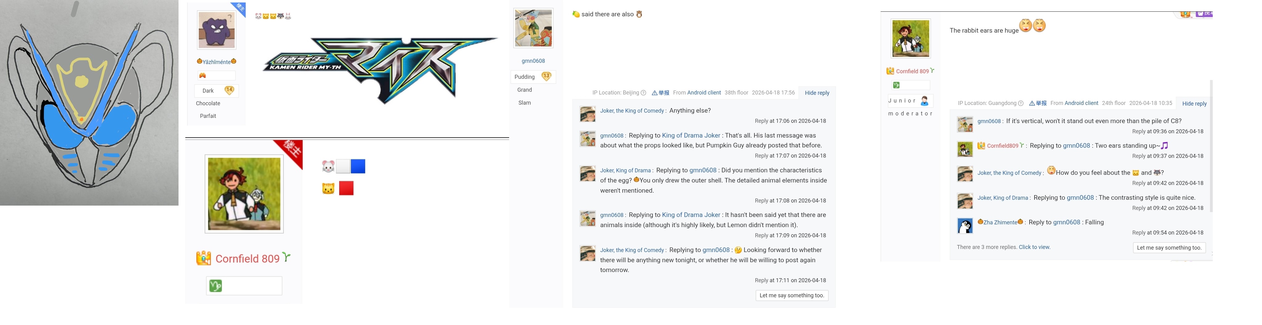Click the green sprout icon after the large Cornfield 809 name

(287, 256)
